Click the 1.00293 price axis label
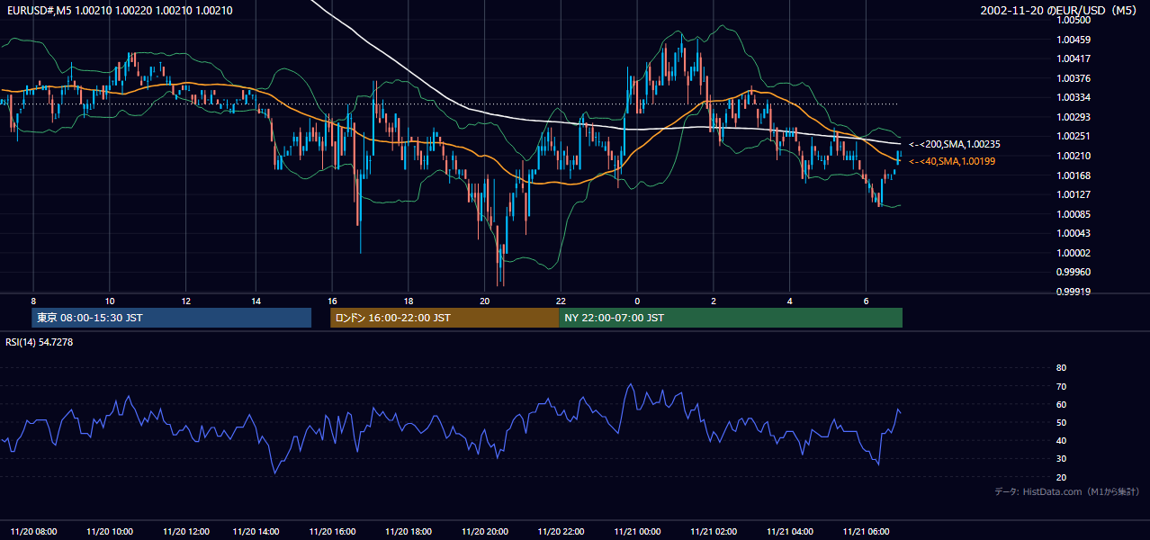The height and width of the screenshot is (540, 1150). point(1073,117)
